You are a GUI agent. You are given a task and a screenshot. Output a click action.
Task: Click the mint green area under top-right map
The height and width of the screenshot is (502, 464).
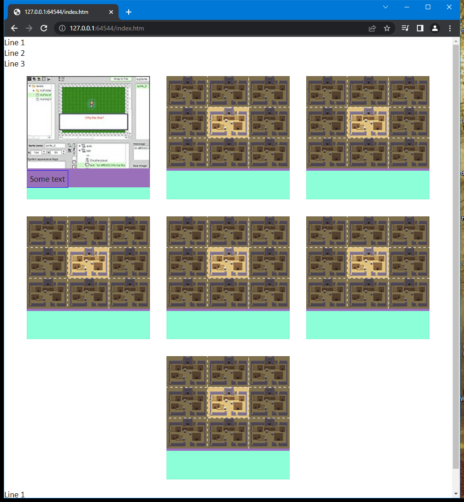368,185
